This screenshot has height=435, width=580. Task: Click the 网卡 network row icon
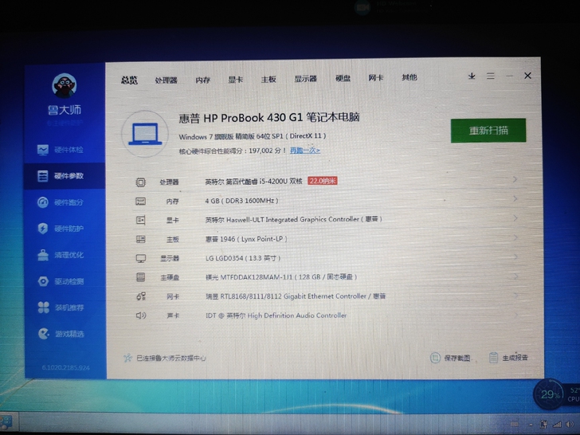pos(140,296)
